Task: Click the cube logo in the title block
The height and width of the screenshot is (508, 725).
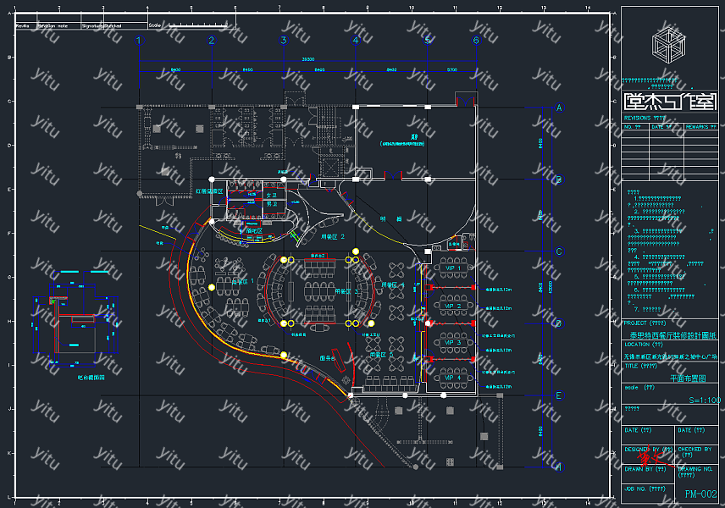Action: pos(668,43)
